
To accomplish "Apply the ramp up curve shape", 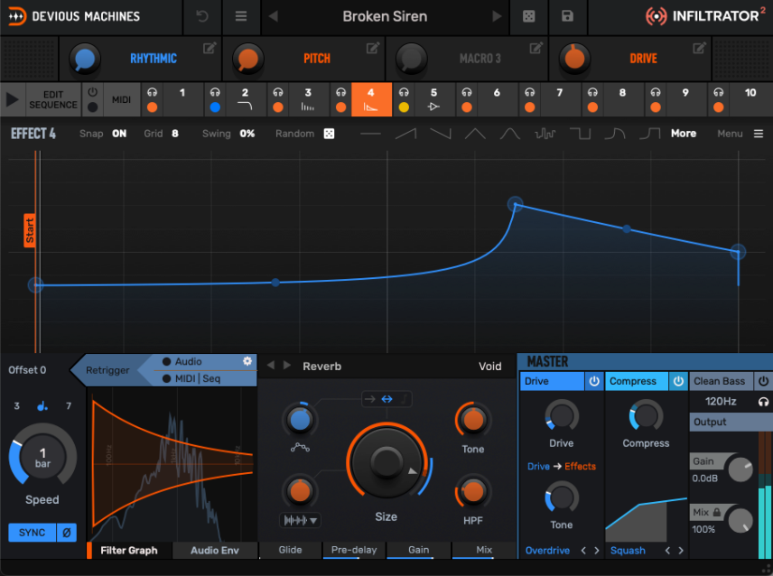I will (x=405, y=134).
